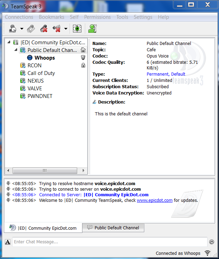
Task: Collapse the Public Default Channel node
Action: pyautogui.click(x=16, y=50)
